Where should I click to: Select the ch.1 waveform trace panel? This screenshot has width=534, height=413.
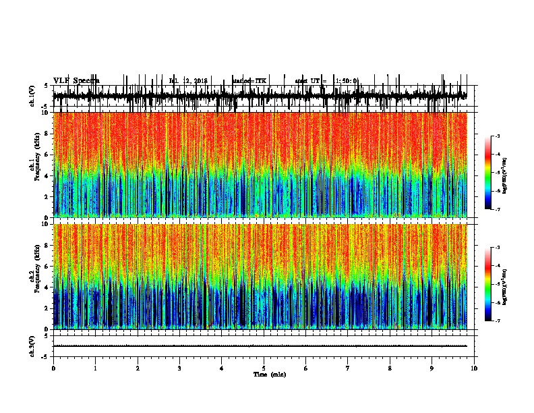pos(264,96)
